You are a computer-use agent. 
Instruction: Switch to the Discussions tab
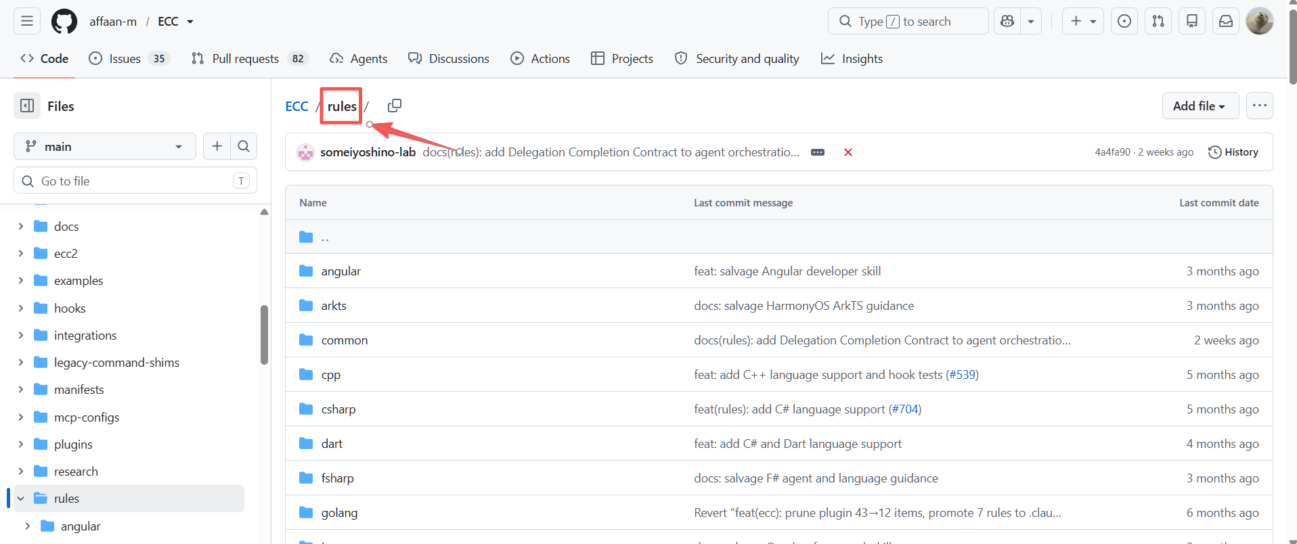[x=449, y=59]
